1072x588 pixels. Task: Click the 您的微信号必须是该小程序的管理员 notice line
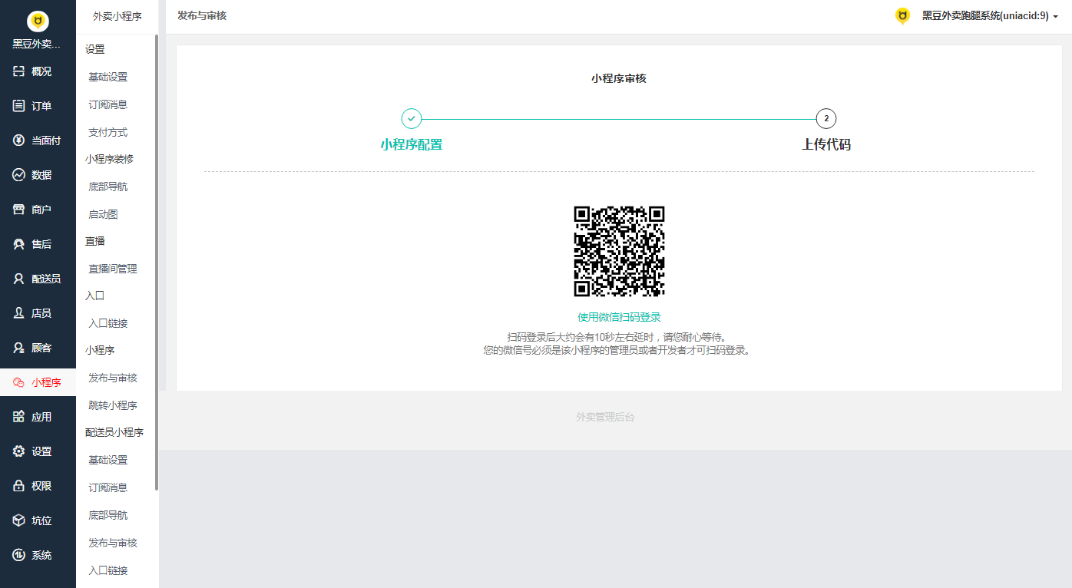coord(617,350)
